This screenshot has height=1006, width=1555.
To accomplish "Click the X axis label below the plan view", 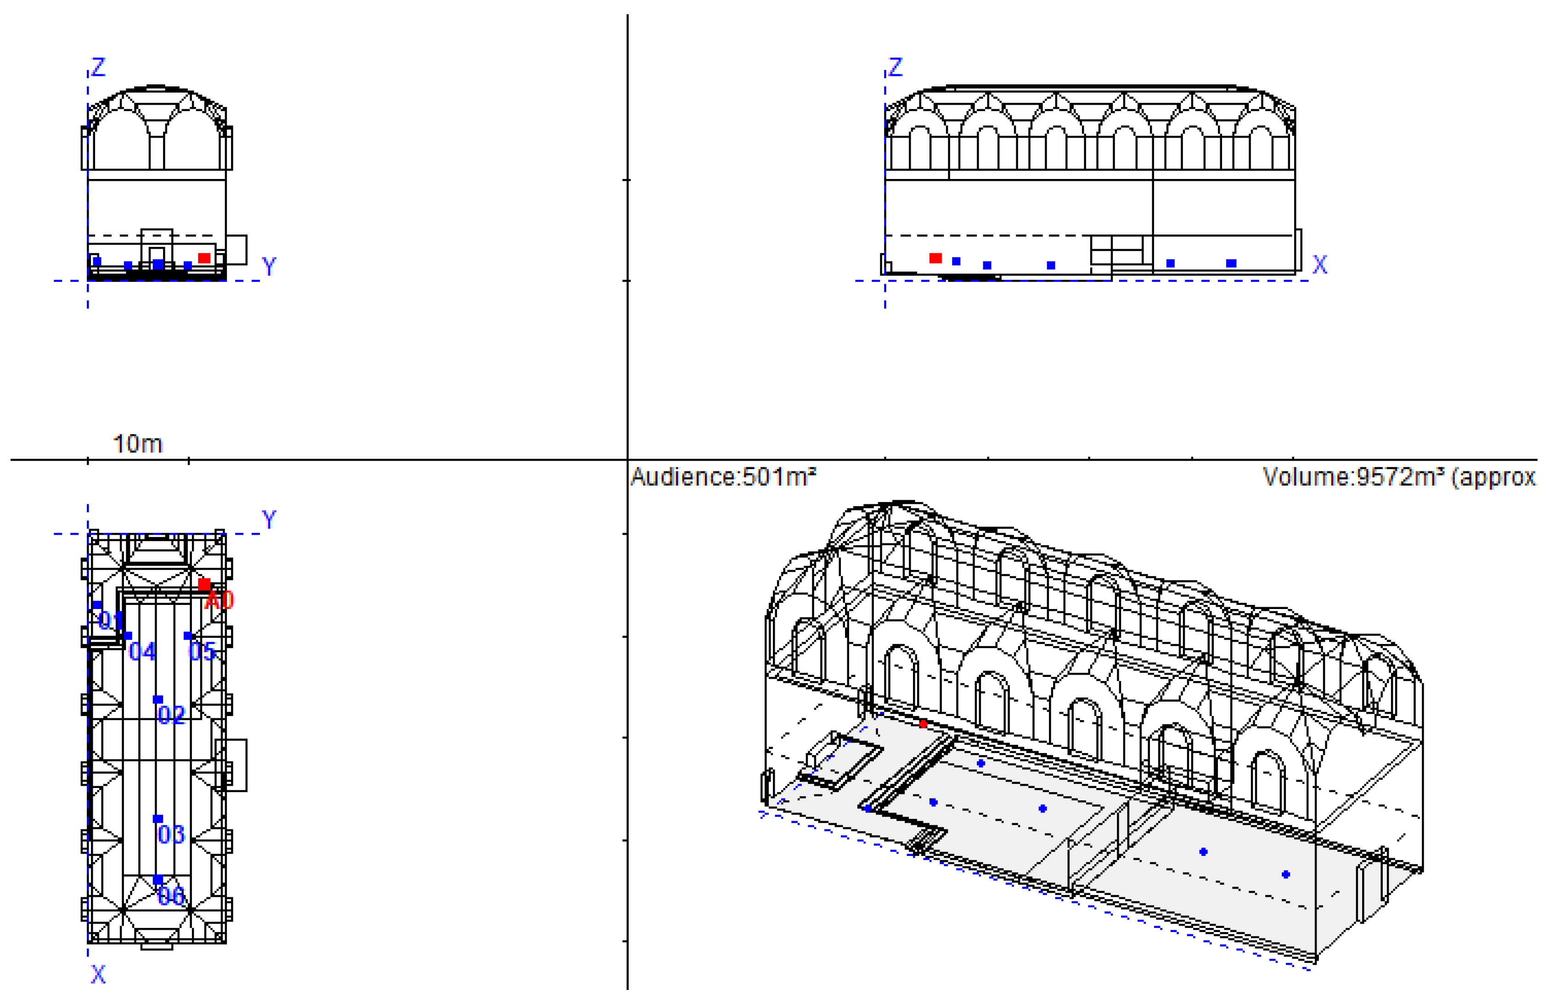I will pyautogui.click(x=98, y=975).
